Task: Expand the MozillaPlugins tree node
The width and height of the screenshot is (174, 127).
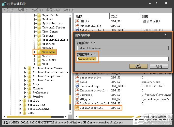Action: pos(20,109)
